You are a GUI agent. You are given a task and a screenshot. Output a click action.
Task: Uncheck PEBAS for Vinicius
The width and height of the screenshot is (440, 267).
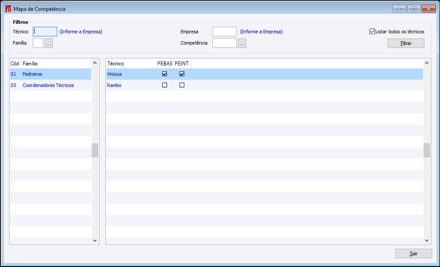click(165, 74)
